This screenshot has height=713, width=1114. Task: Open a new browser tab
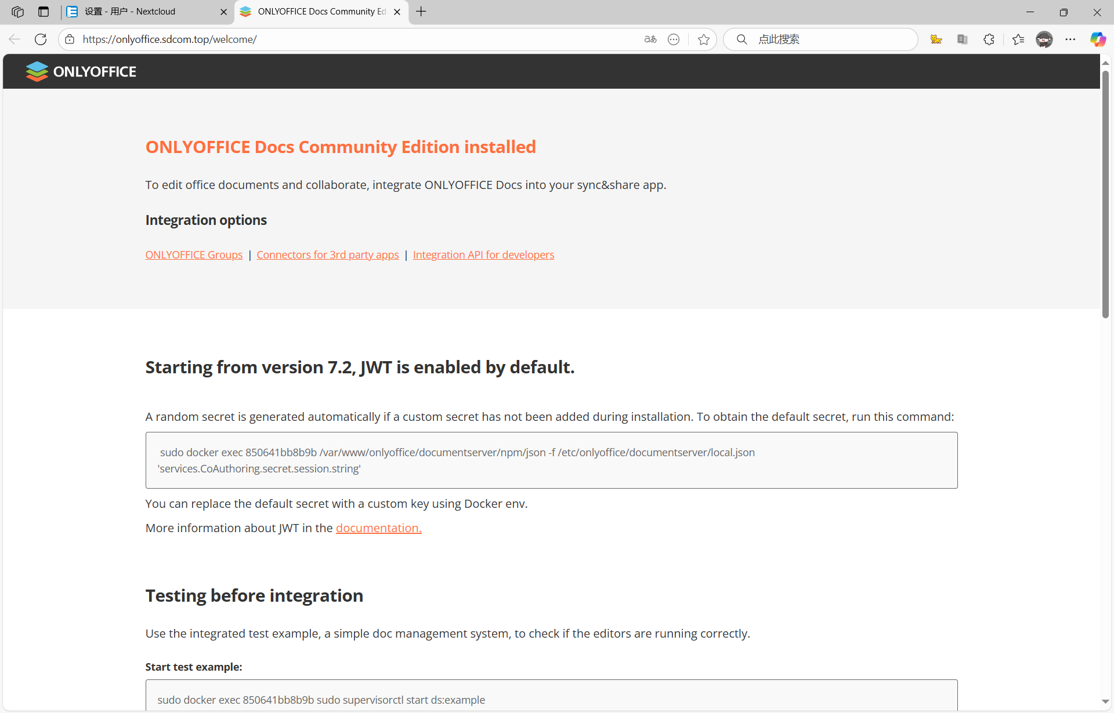coord(421,12)
